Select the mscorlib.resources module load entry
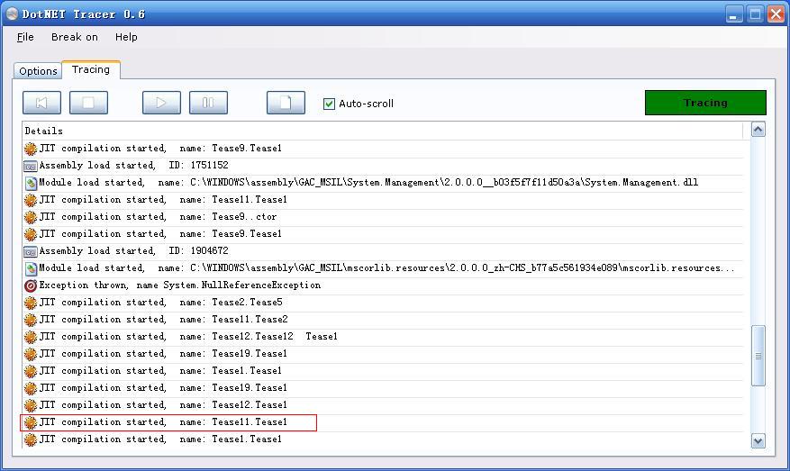The height and width of the screenshot is (471, 790). [x=383, y=268]
